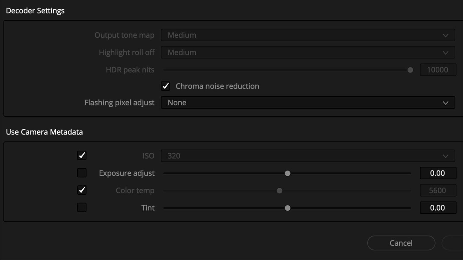Open the ISO value dropdown
Image resolution: width=463 pixels, height=260 pixels.
coord(308,156)
